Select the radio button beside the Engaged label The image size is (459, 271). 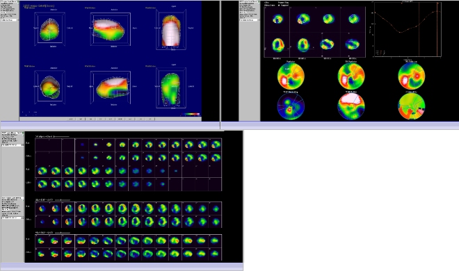279,6
